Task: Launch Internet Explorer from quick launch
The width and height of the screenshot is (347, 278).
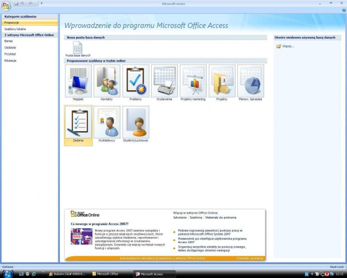Action: (34, 274)
